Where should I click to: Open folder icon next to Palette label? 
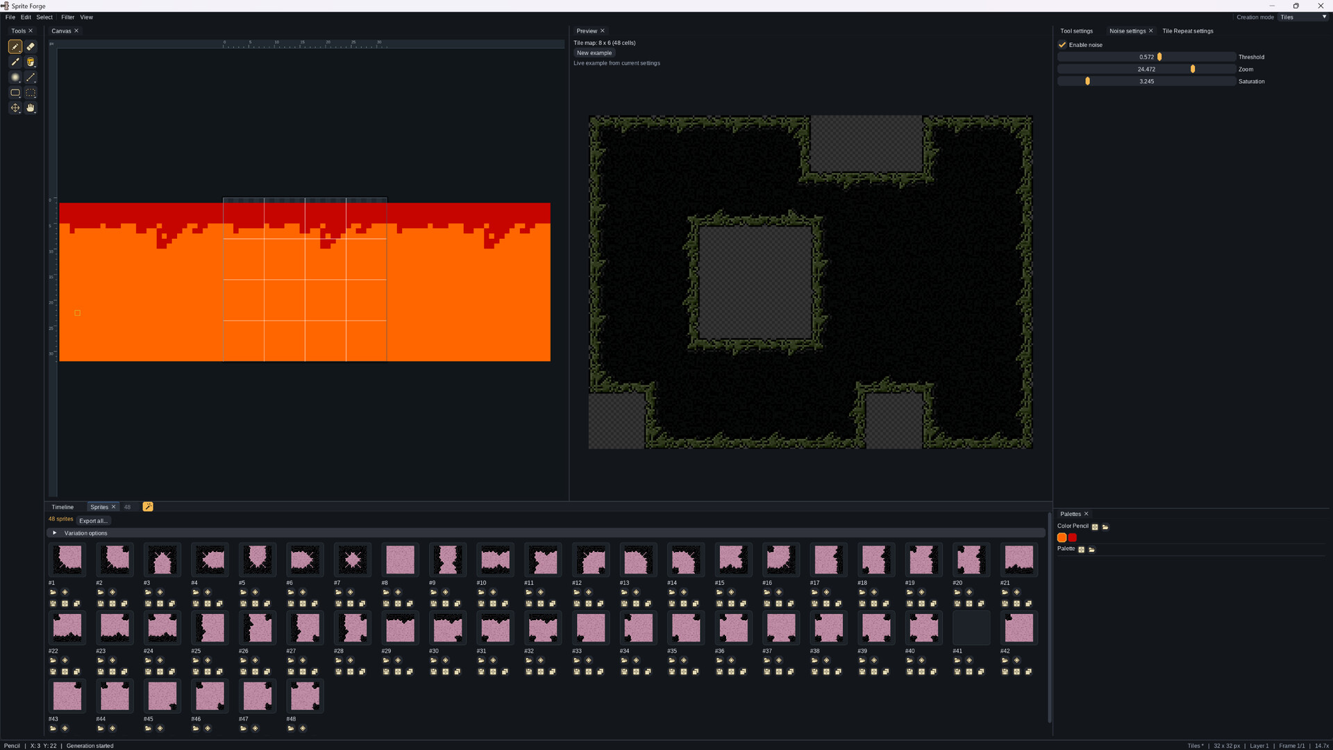[1091, 549]
